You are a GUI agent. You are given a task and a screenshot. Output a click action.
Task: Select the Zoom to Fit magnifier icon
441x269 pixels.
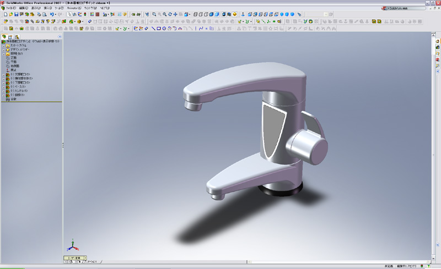pos(154,14)
